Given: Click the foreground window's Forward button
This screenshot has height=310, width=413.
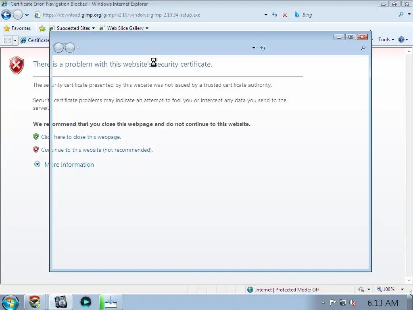Looking at the screenshot, I should (x=70, y=48).
